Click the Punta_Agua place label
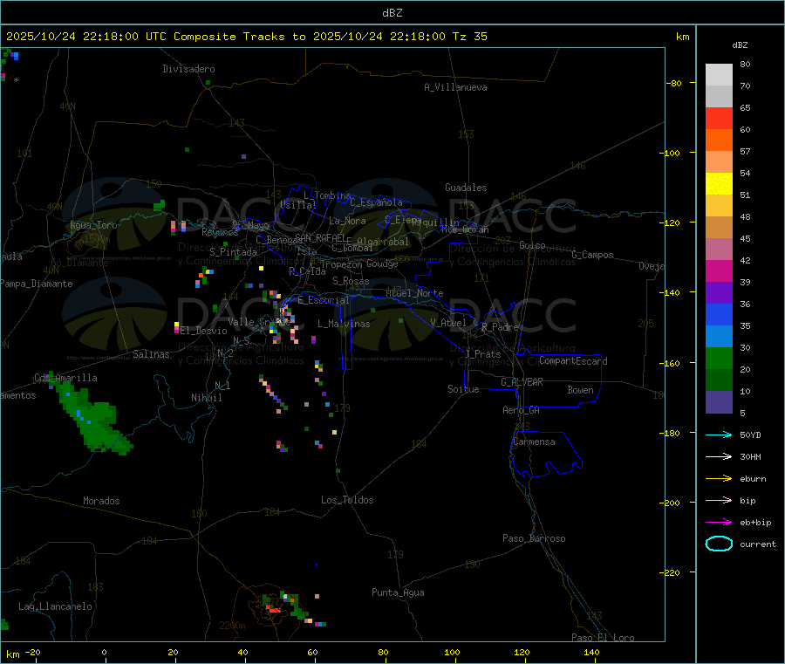 click(398, 592)
